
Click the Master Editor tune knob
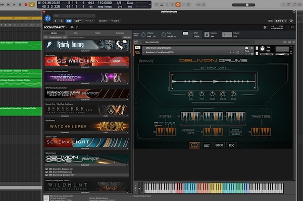[164, 35]
